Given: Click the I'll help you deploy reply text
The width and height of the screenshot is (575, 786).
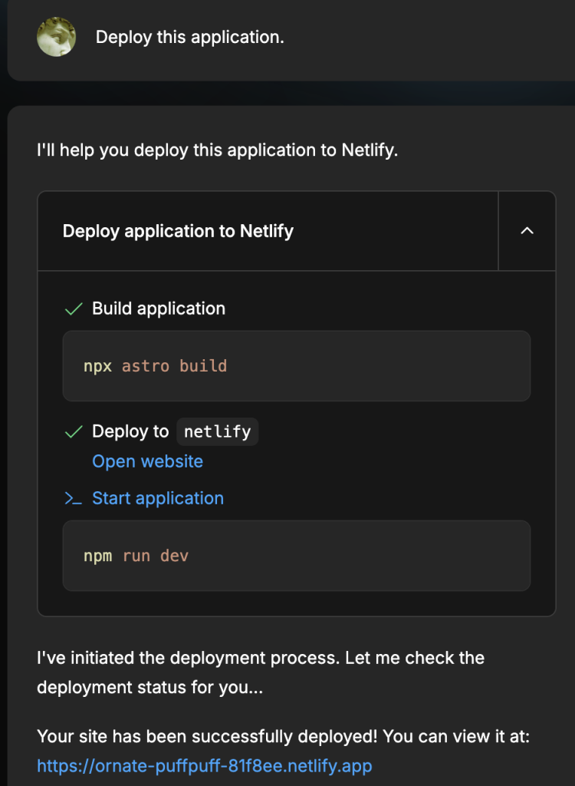Looking at the screenshot, I should click(217, 150).
